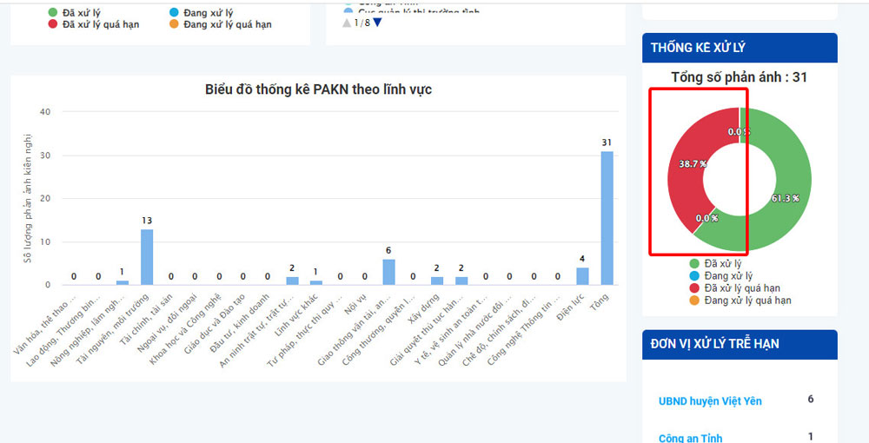This screenshot has width=869, height=443.
Task: Click blue dot beside 'Đang xử lý' under donut
Action: 694,275
